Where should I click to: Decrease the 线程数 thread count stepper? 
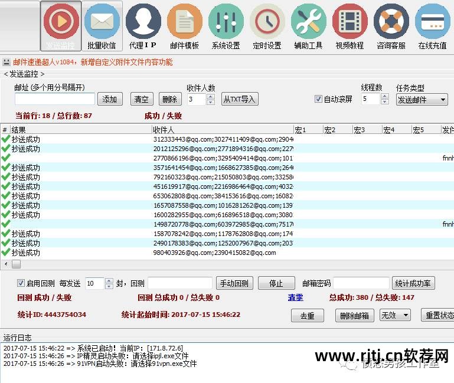point(385,102)
